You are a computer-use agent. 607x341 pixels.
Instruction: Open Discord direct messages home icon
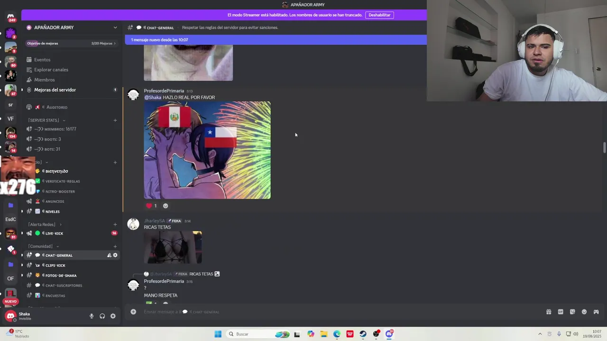(10, 18)
